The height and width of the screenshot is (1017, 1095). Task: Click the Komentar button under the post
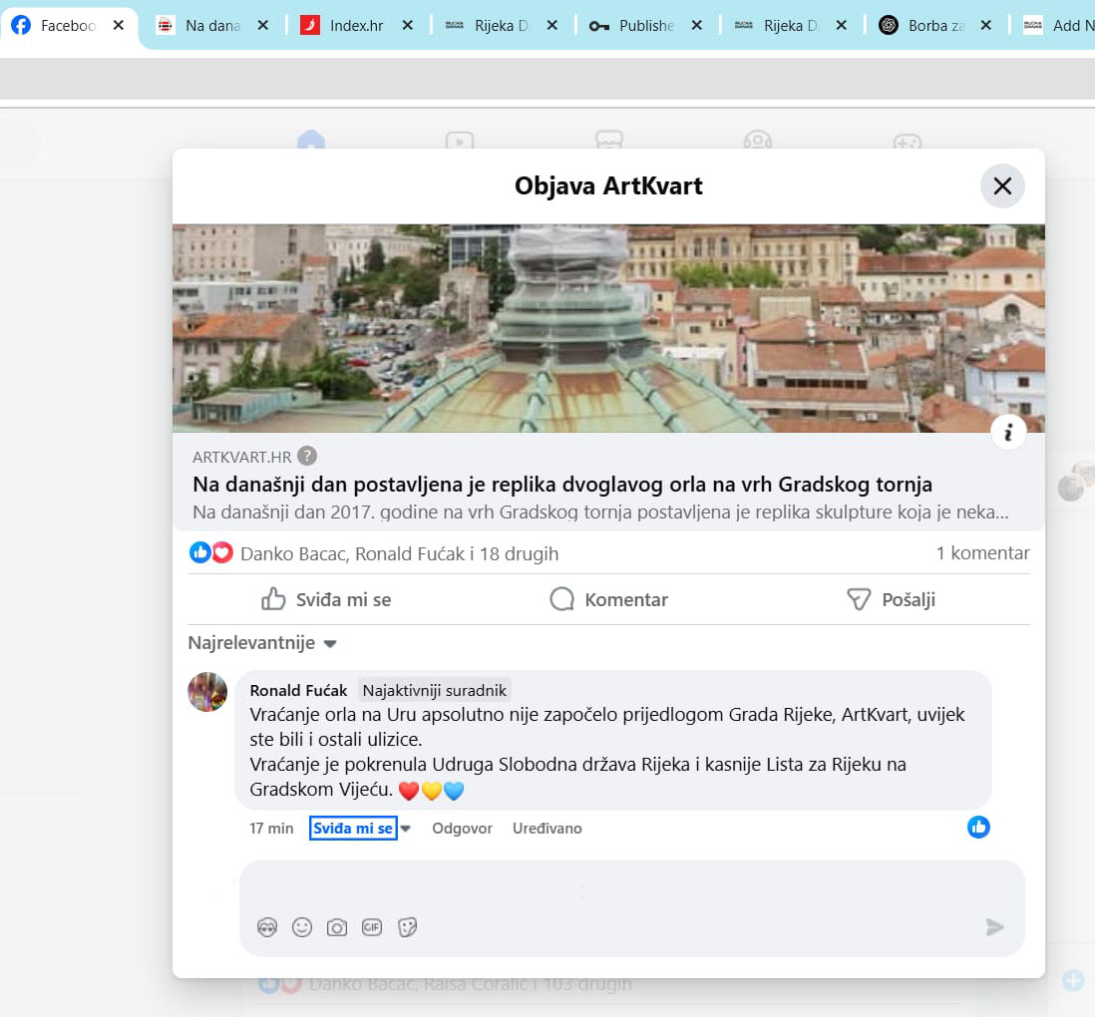pyautogui.click(x=608, y=599)
